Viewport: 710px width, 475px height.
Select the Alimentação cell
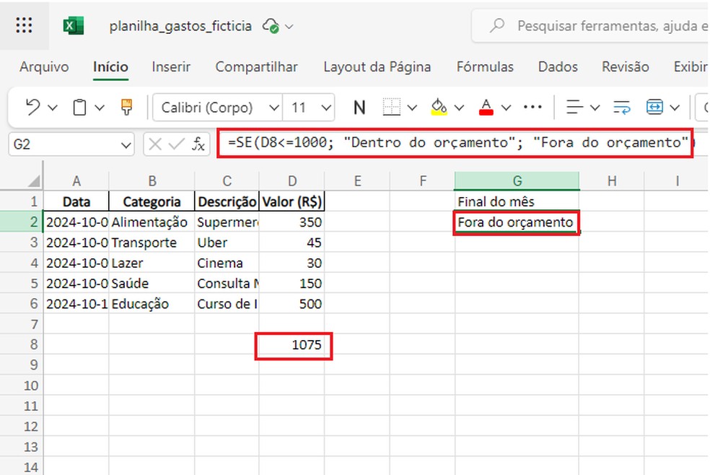click(152, 222)
